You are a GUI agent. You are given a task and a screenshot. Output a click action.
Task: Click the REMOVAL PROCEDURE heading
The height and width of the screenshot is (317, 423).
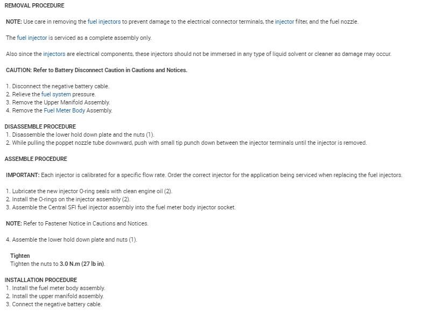(x=34, y=6)
